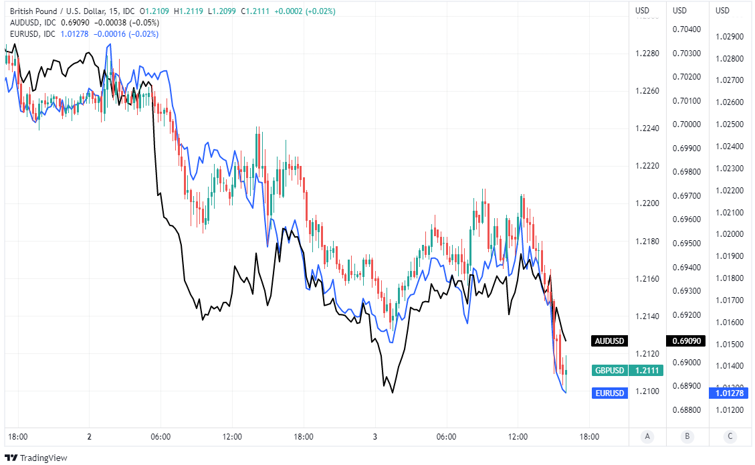Select the EURUSD, IDC legend entry
Viewport: 755px width, 465px height.
tap(32, 33)
